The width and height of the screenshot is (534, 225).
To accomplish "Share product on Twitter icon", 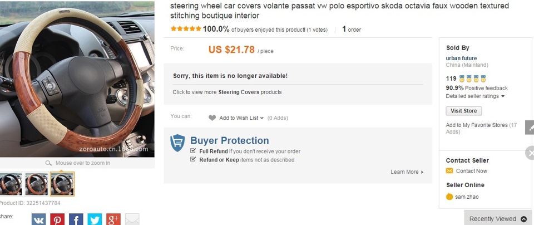I will [x=95, y=219].
